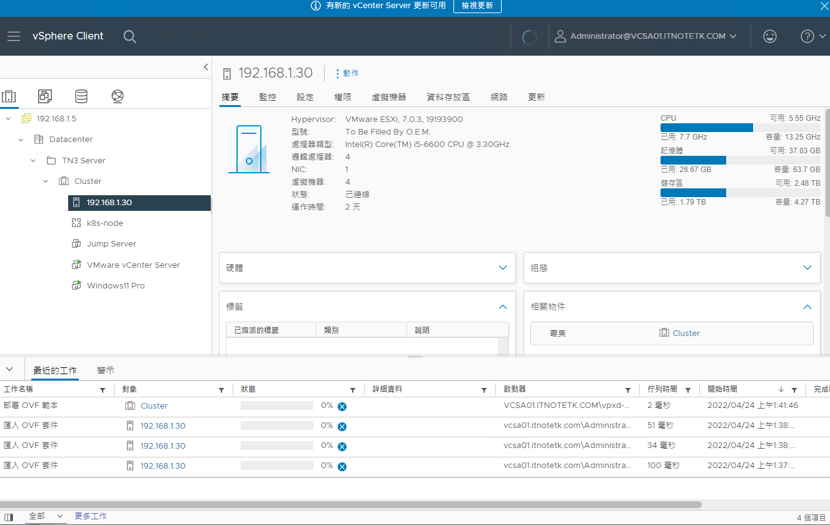830x525 pixels.
Task: Collapse the 192.168.1.5 vCenter tree node
Action: point(8,118)
